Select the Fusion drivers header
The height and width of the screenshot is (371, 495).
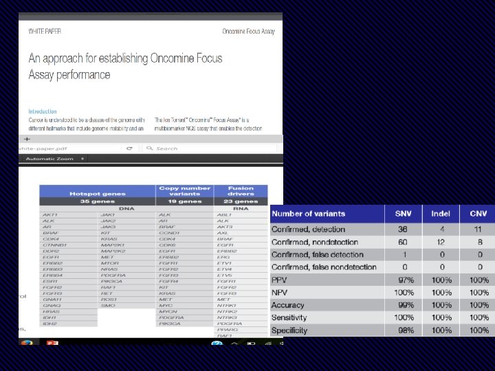pos(241,191)
